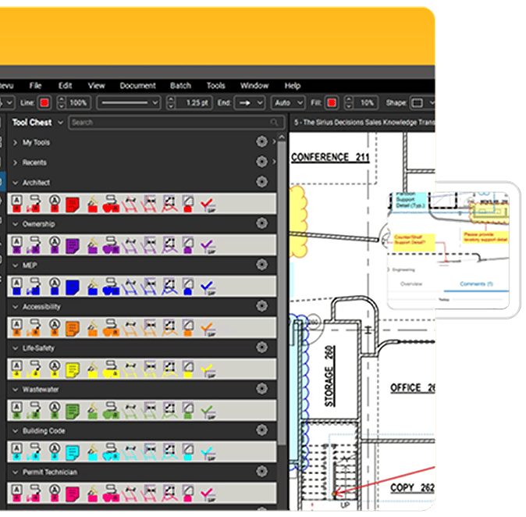Click the Tool Chest search field
The width and height of the screenshot is (526, 517).
point(176,123)
